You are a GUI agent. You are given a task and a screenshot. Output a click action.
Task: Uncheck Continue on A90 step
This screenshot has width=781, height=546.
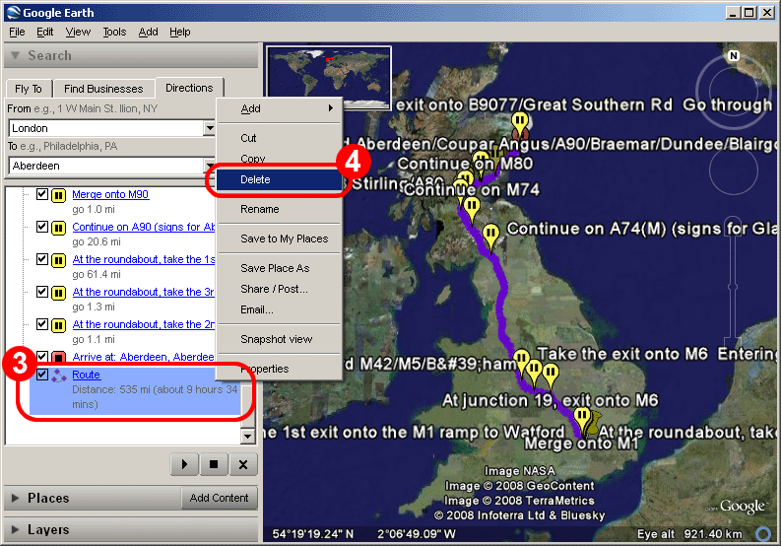coord(42,227)
